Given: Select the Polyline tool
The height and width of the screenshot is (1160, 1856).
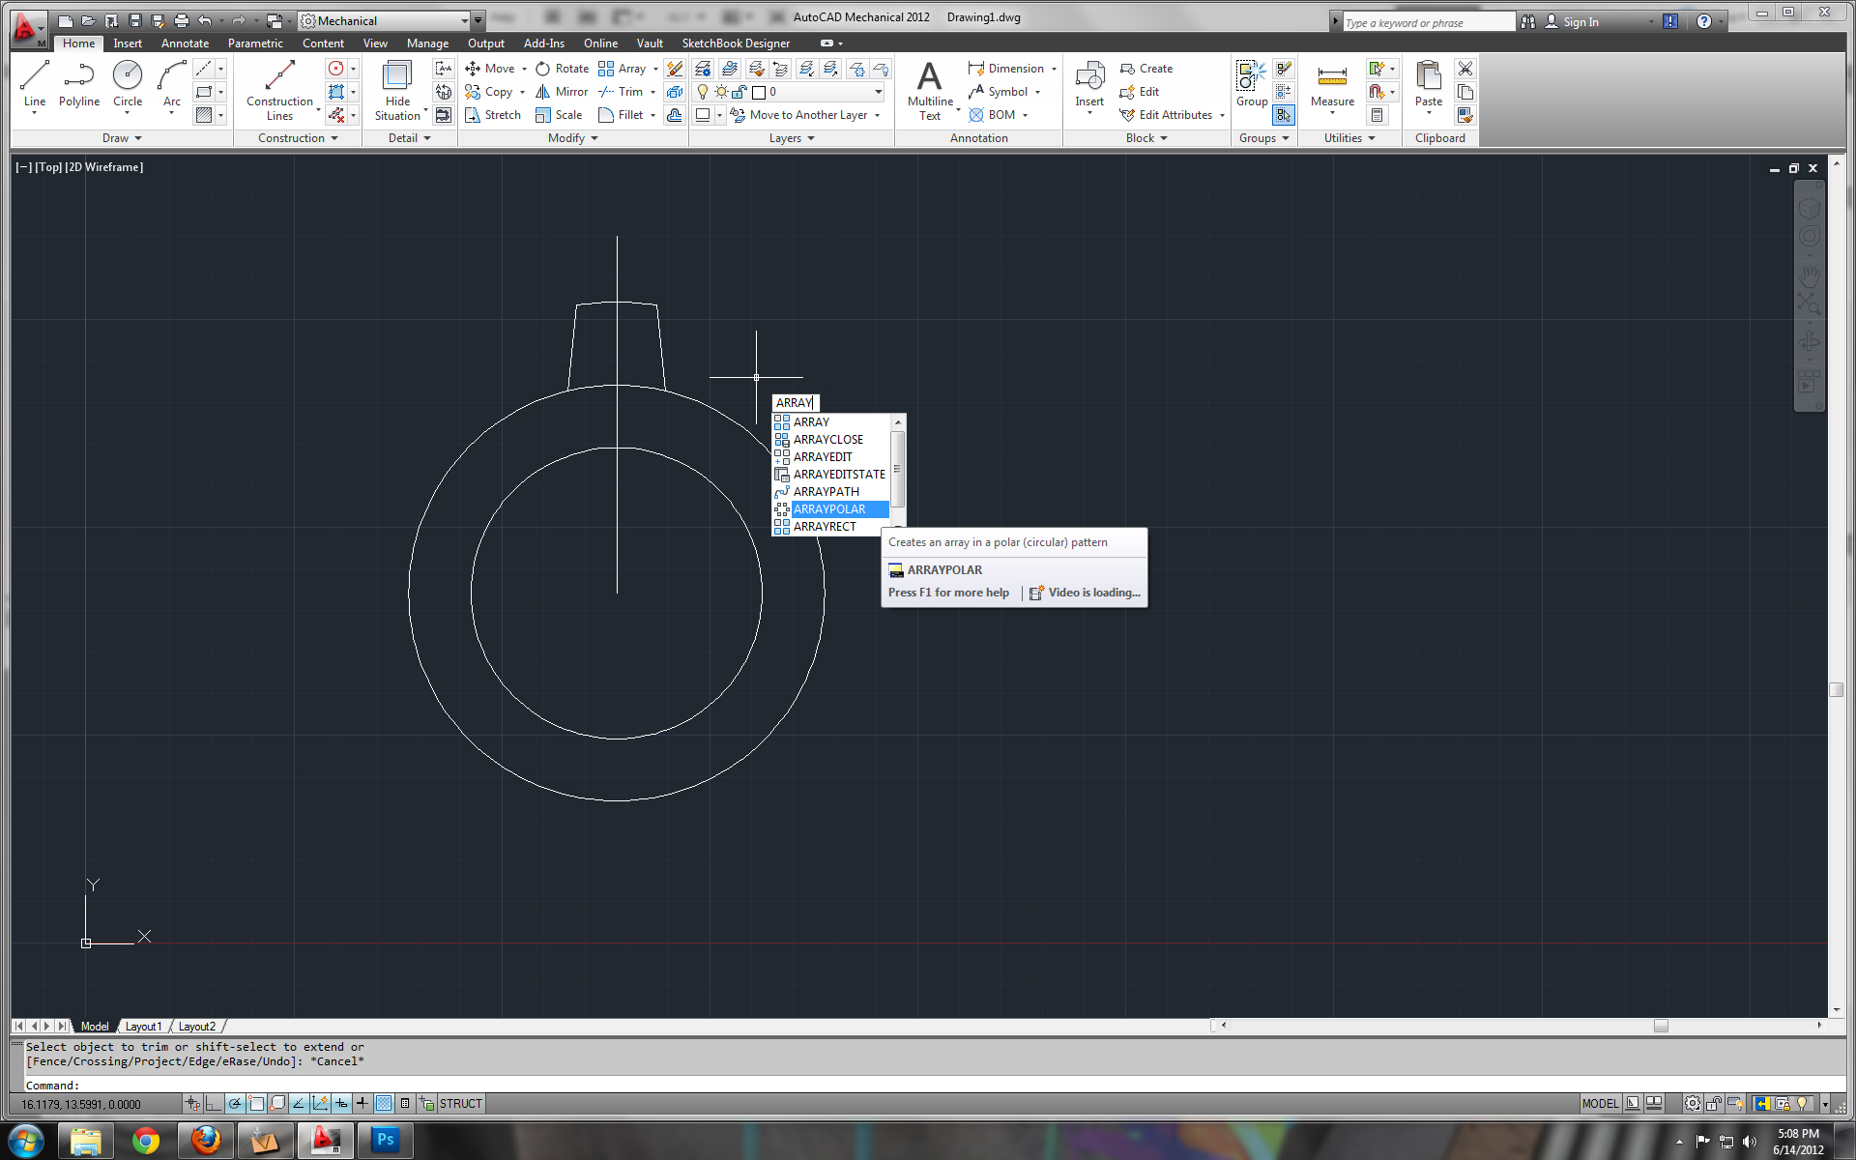Looking at the screenshot, I should 78,85.
